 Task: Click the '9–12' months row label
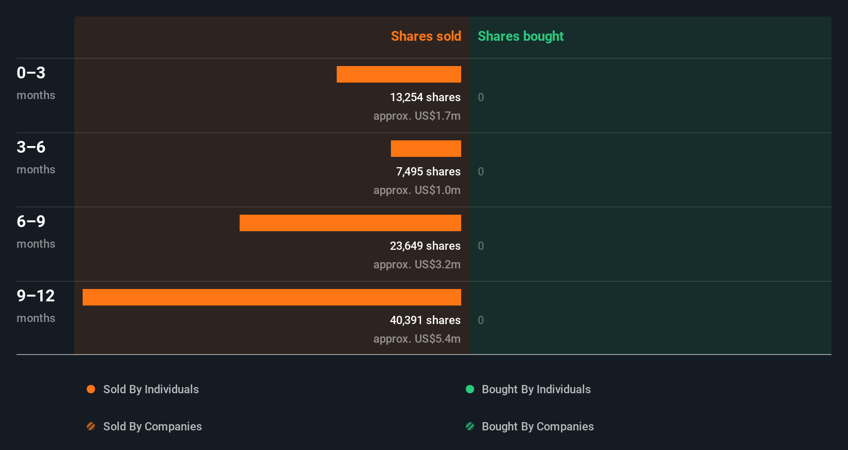click(36, 296)
